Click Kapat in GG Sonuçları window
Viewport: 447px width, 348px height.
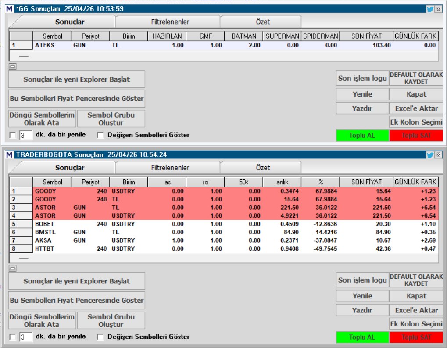coord(416,94)
